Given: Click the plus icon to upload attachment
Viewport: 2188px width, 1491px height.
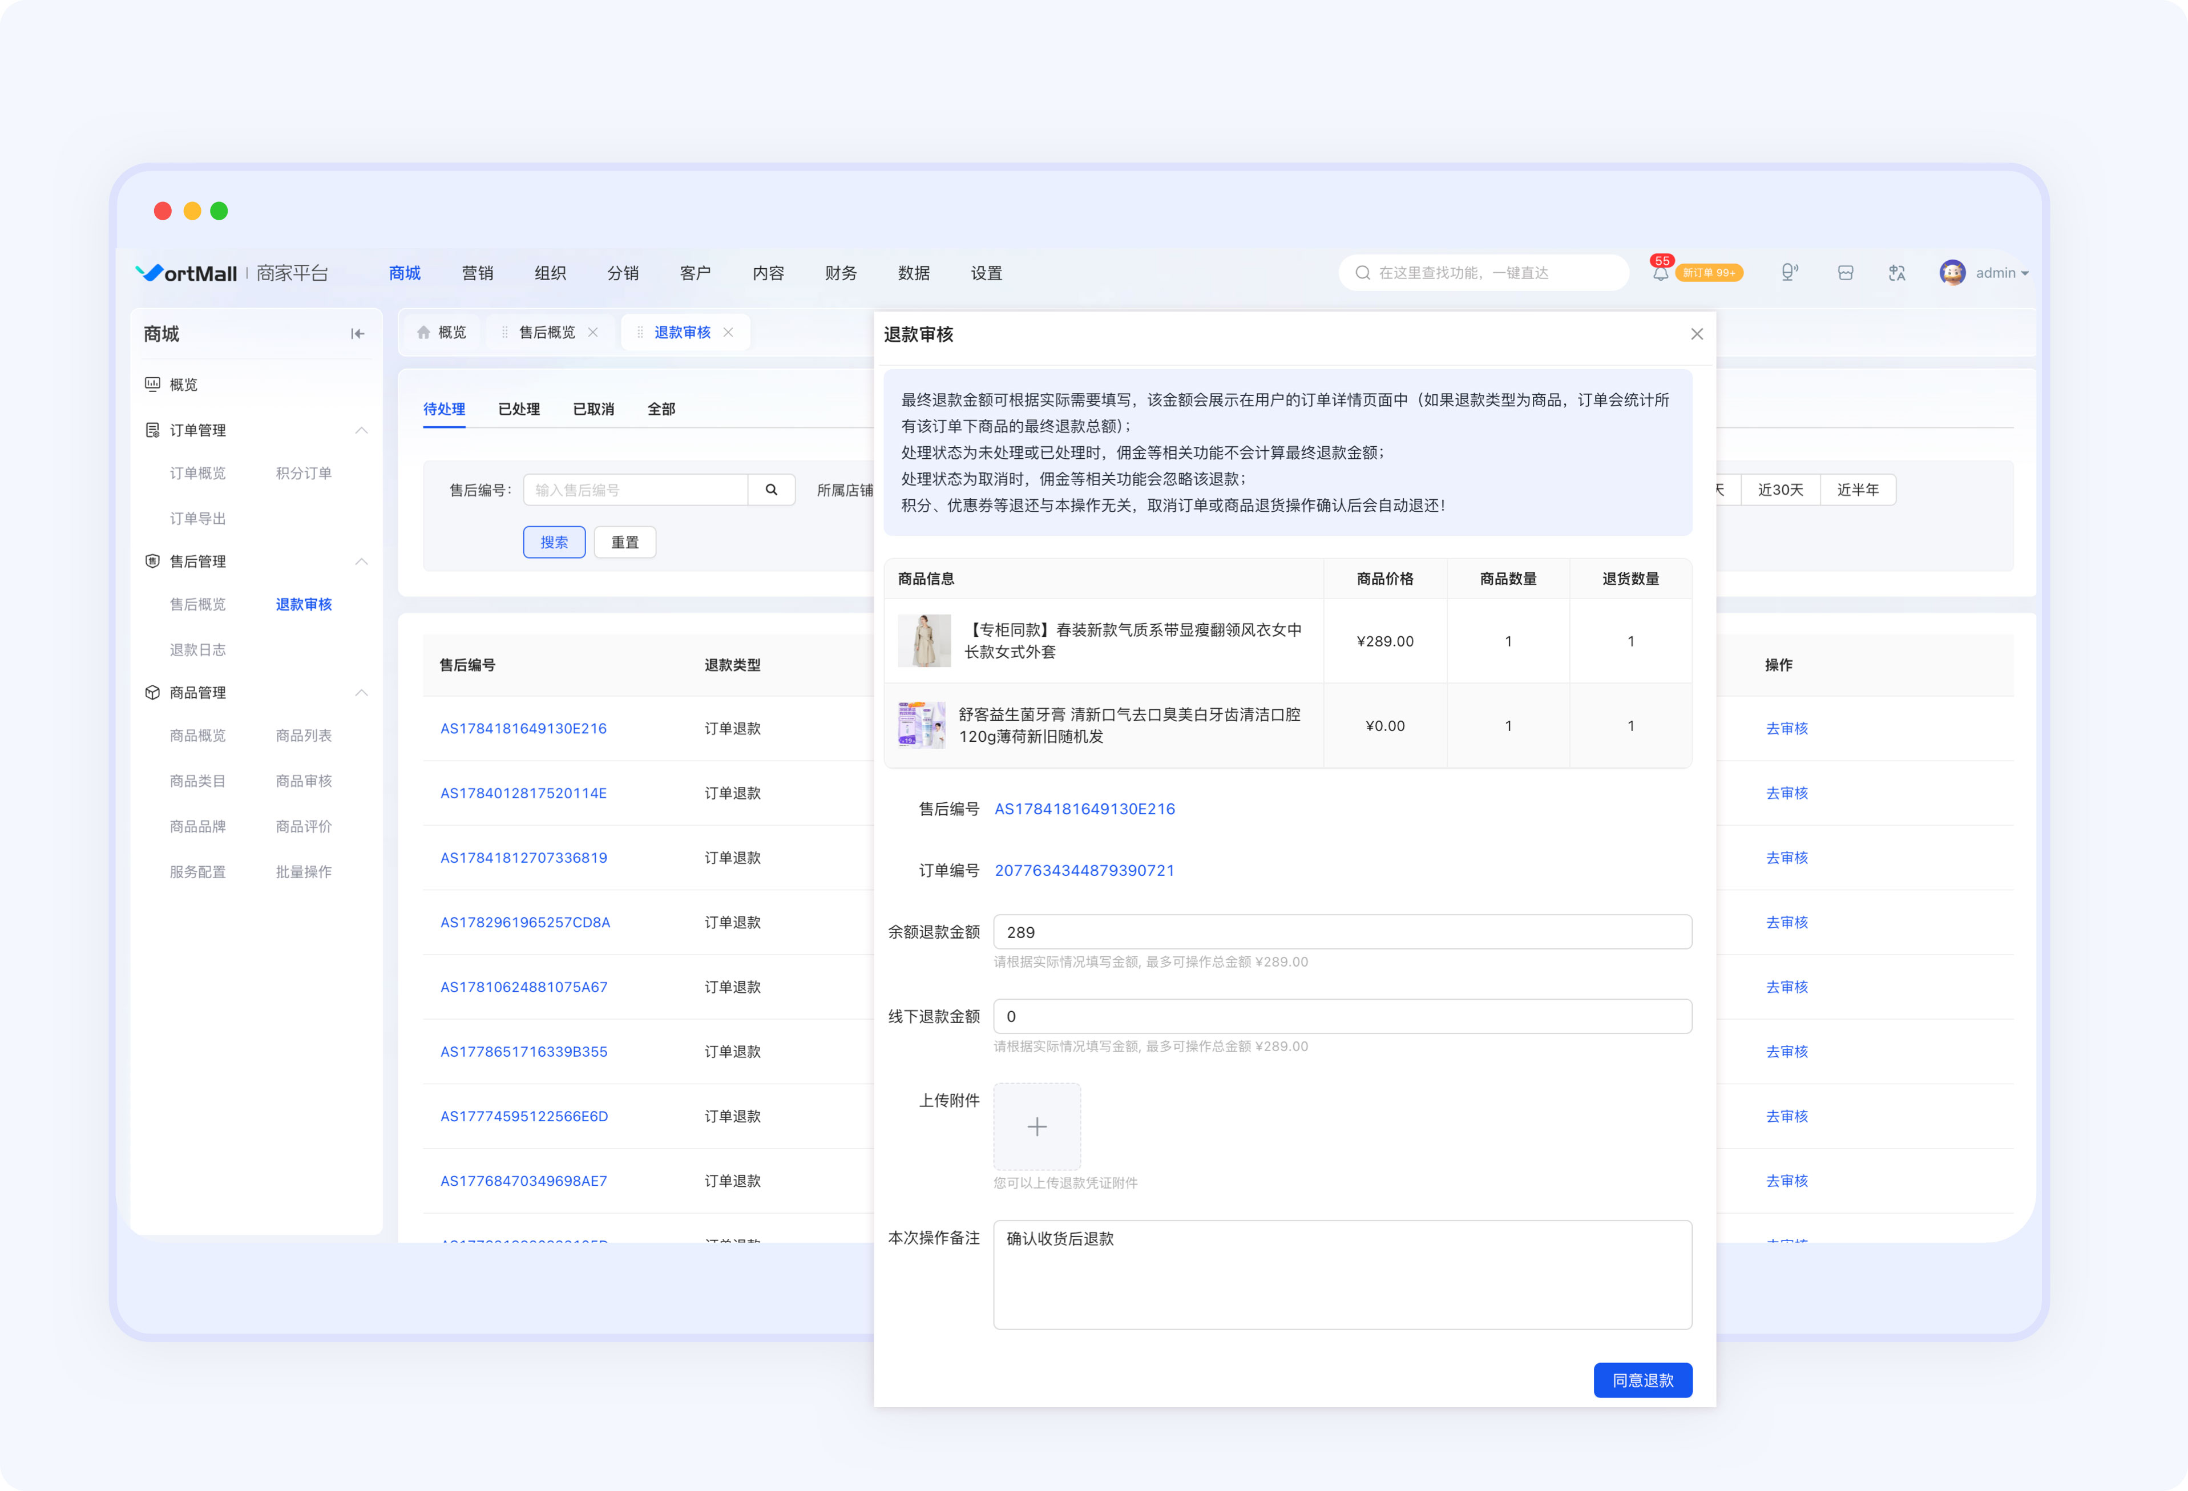Looking at the screenshot, I should click(x=1036, y=1126).
